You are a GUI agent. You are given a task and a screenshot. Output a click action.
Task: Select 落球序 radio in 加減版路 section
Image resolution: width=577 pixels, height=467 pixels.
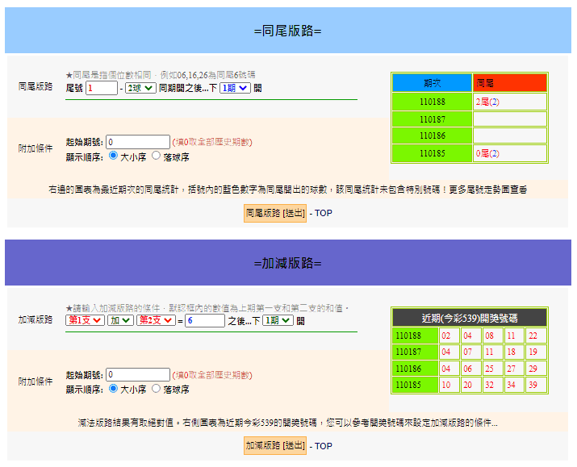click(156, 388)
